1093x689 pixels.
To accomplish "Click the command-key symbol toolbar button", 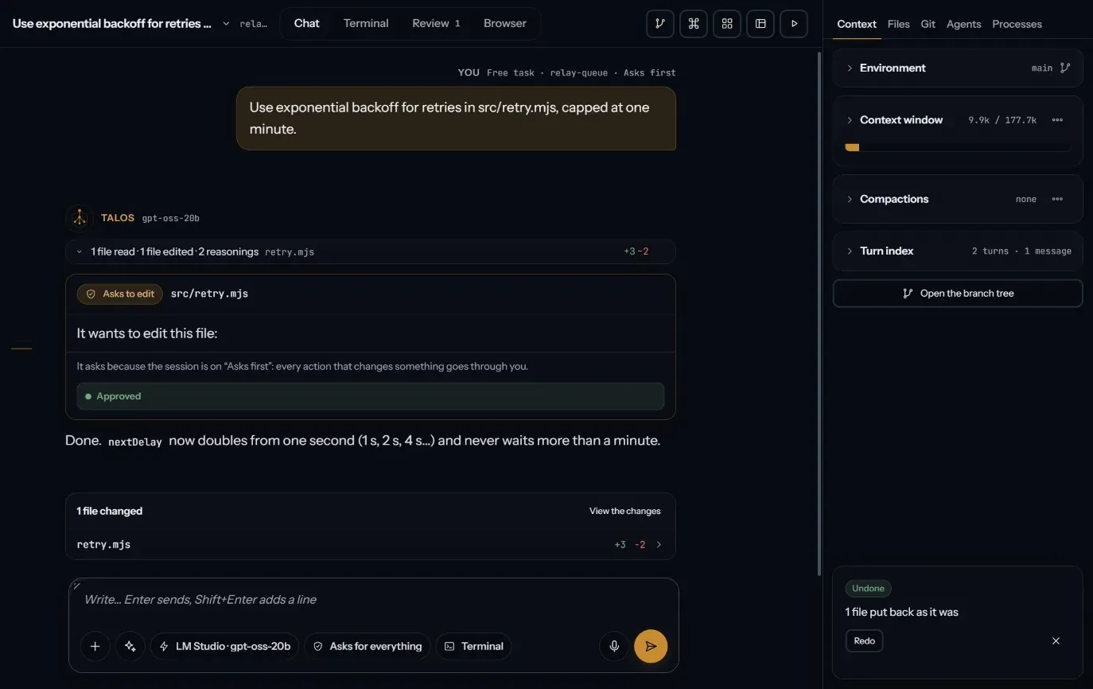I will click(x=694, y=24).
